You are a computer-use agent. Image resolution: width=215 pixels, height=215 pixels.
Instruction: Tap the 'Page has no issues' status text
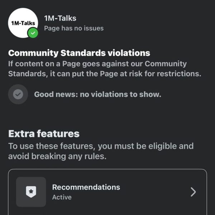pyautogui.click(x=74, y=28)
